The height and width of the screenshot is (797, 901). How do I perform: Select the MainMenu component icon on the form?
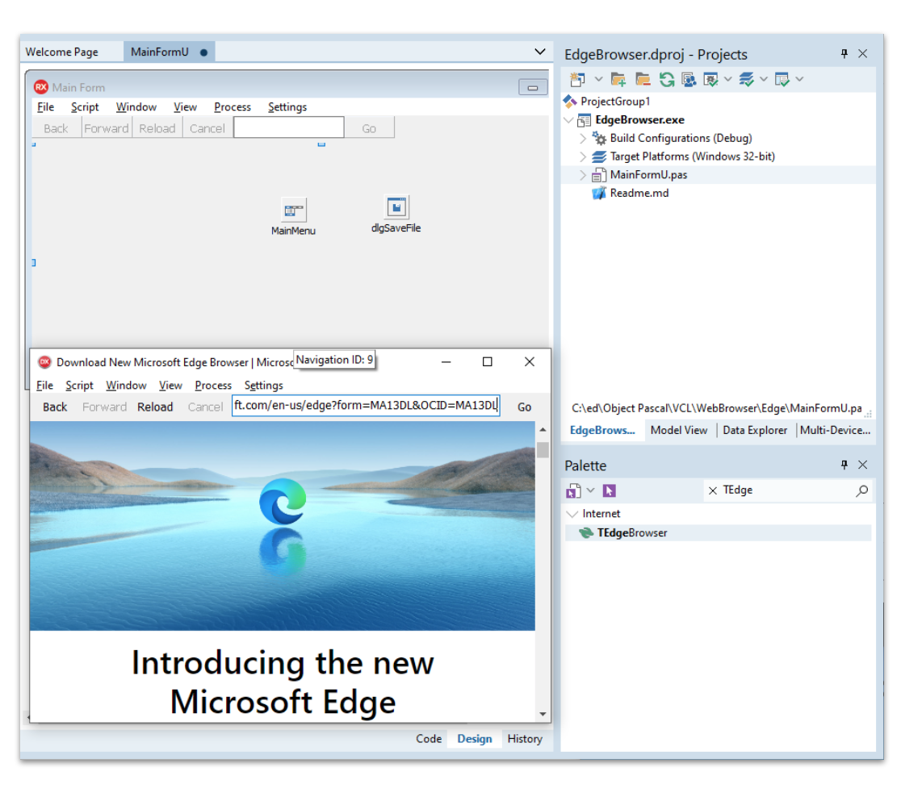point(294,210)
